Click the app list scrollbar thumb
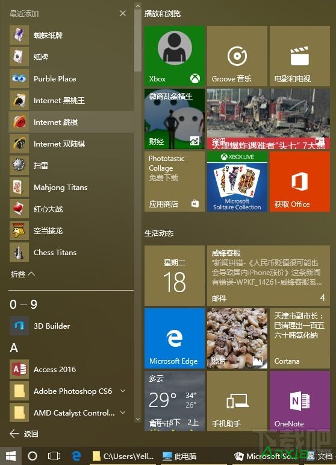Viewport: 336px width, 465px height. [x=138, y=40]
